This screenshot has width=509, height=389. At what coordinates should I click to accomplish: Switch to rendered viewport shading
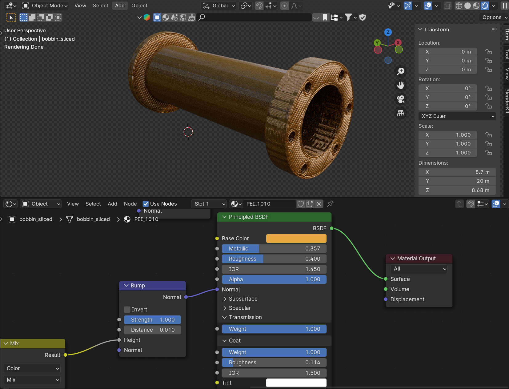(485, 6)
